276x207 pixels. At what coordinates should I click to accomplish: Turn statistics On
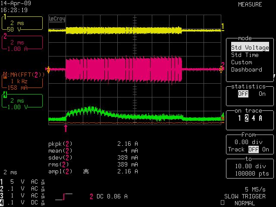click(x=262, y=94)
